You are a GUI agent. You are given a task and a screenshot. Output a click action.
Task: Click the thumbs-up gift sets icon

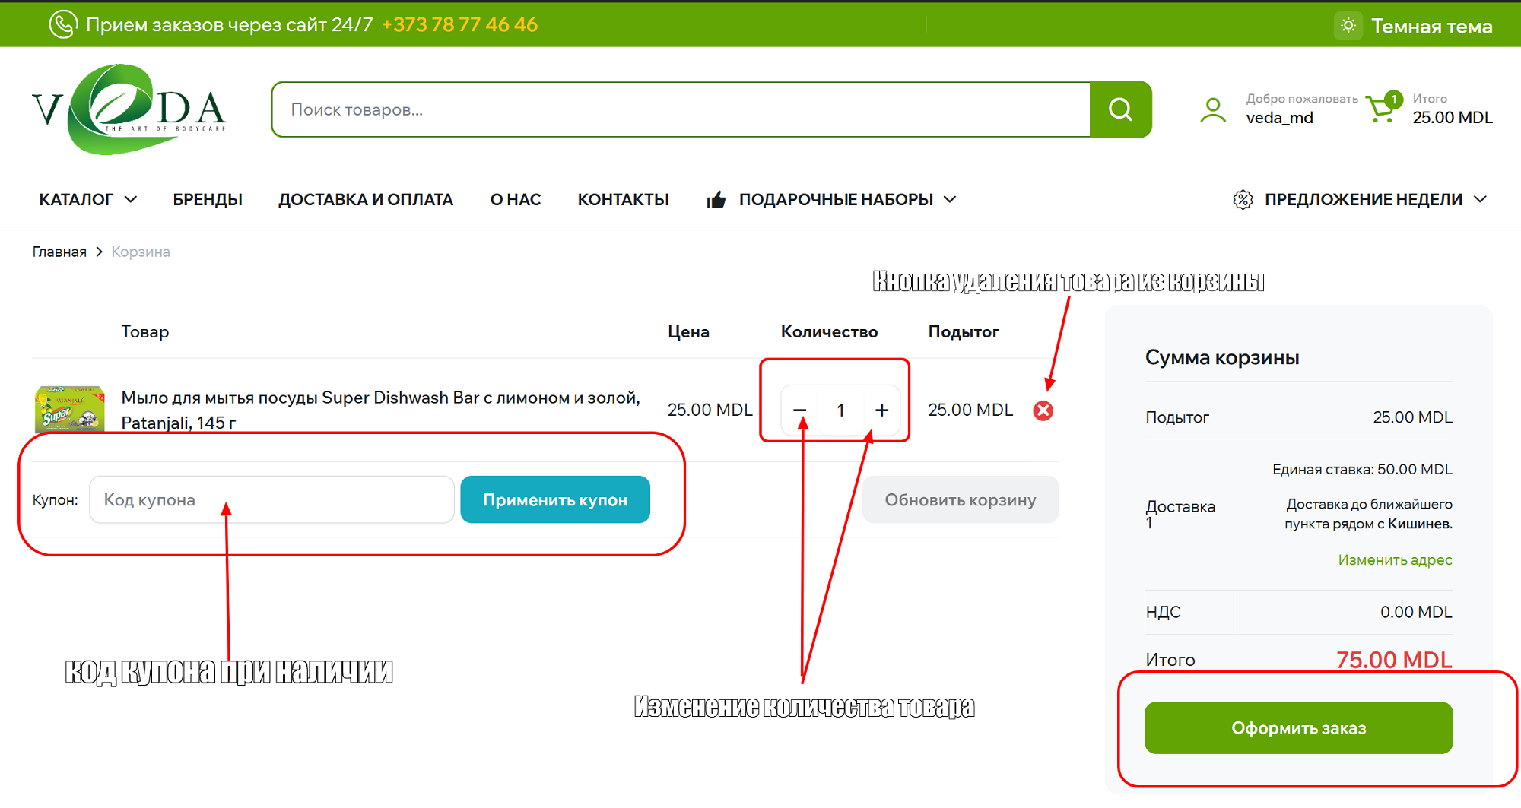716,200
